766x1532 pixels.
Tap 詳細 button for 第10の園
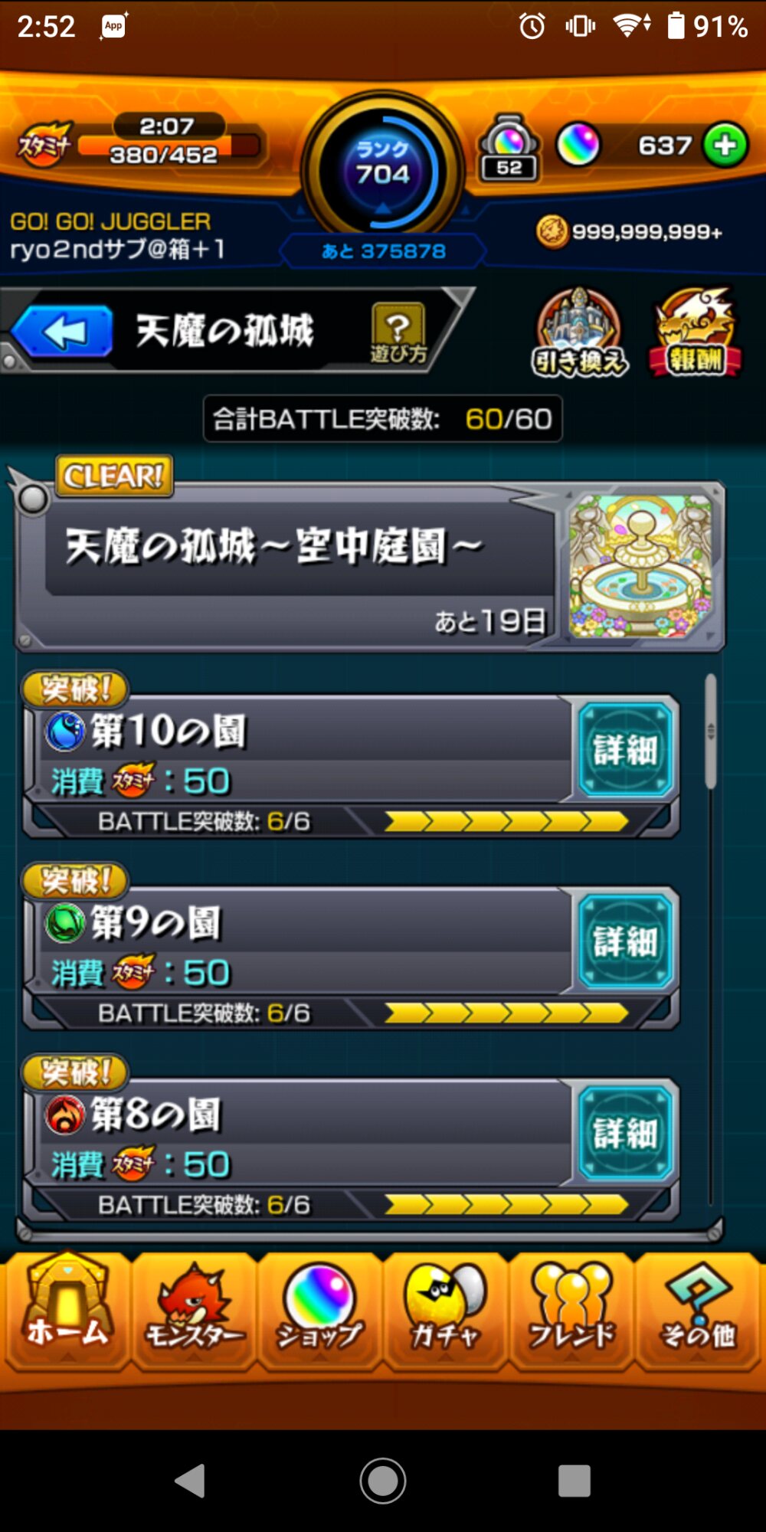[x=625, y=750]
